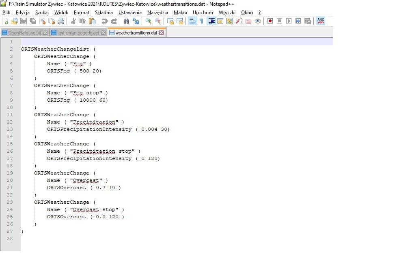
Task: Click the New file toolbar icon
Action: pos(5,21)
